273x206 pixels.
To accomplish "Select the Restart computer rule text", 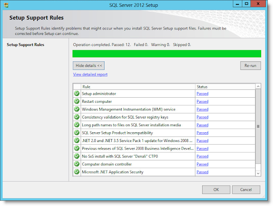I will coord(97,102).
